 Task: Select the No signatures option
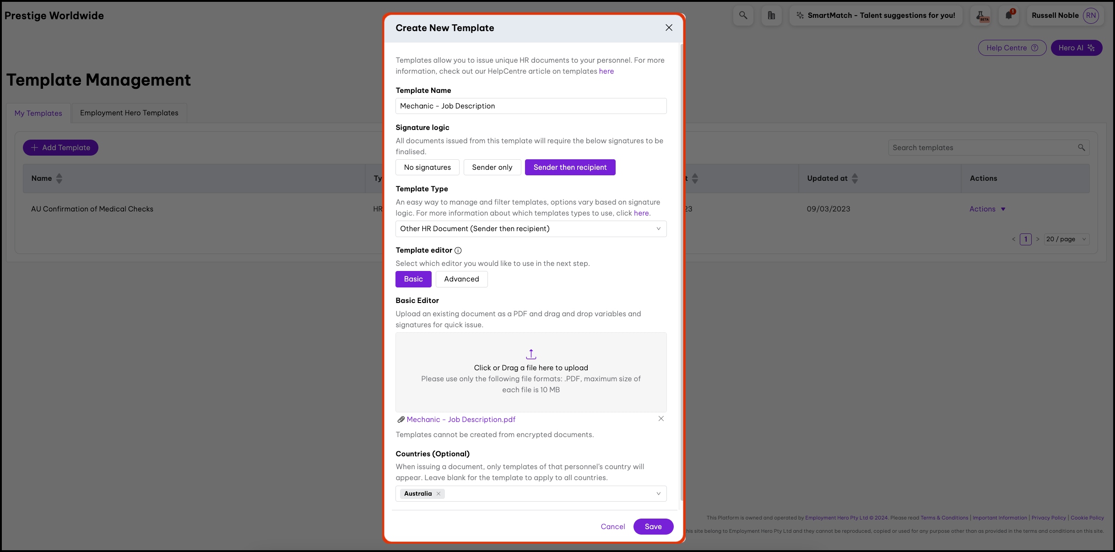pyautogui.click(x=427, y=168)
